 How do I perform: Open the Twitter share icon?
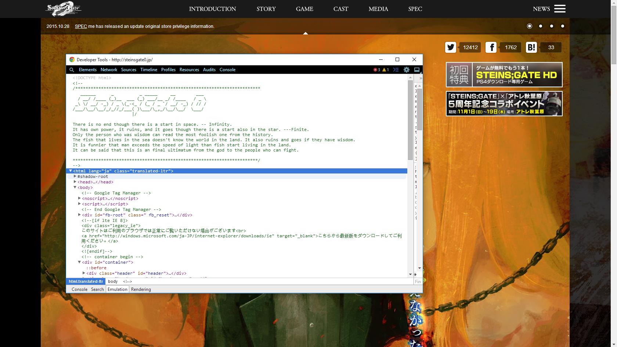[x=451, y=47]
